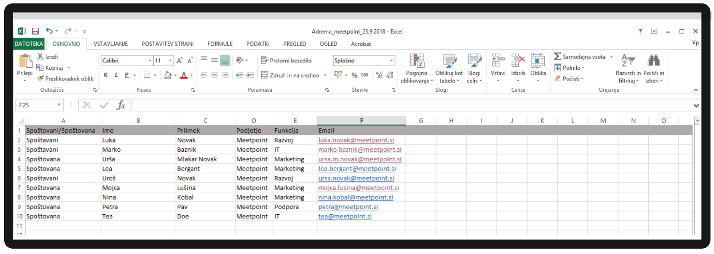The width and height of the screenshot is (714, 254).
Task: Click the insert function fx icon
Action: click(x=121, y=105)
